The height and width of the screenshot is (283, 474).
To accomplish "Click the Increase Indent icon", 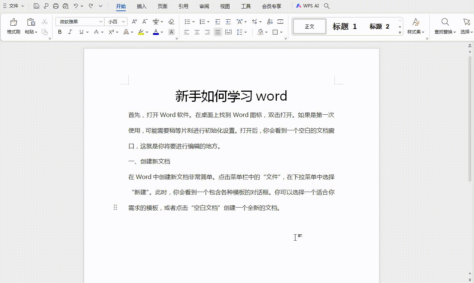I will coord(228,22).
